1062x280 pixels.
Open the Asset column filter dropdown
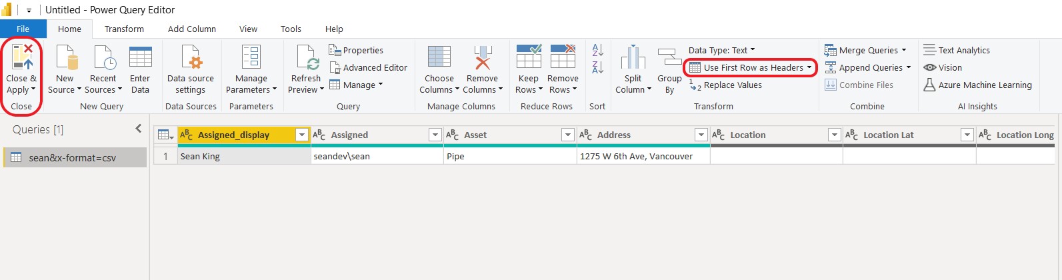568,135
